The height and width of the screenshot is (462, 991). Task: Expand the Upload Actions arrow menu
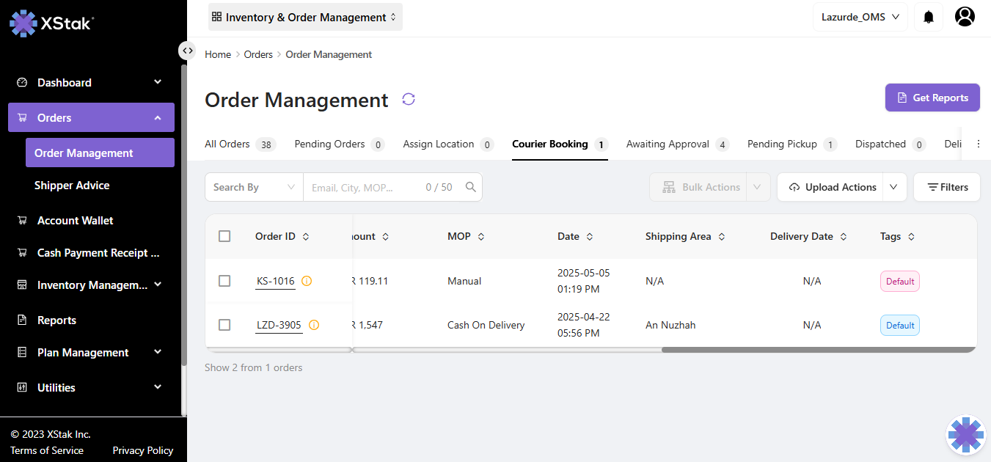coord(893,187)
